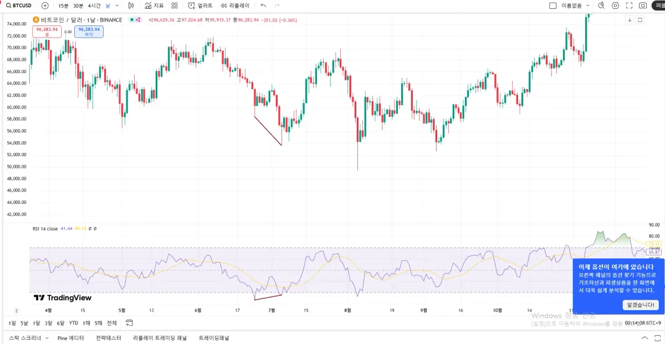Open the 이름없음 layout dropdown
This screenshot has height=344, width=665.
[x=575, y=6]
